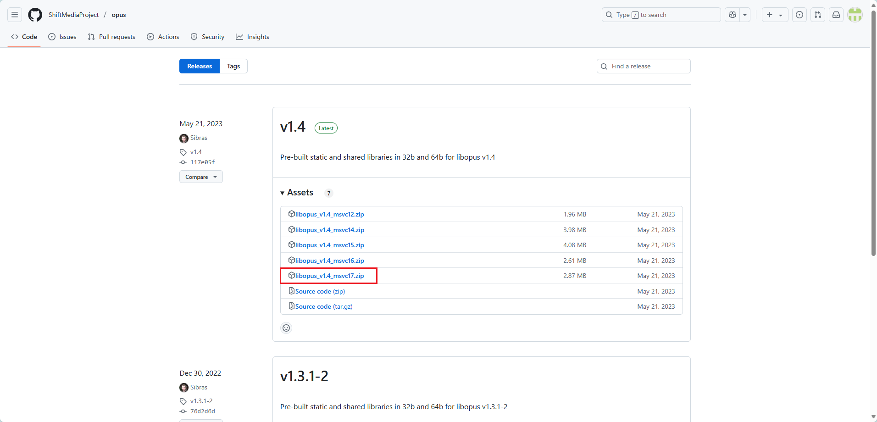Open the Compare dropdown for v1.4
Screen dimensions: 877x422
pyautogui.click(x=201, y=177)
